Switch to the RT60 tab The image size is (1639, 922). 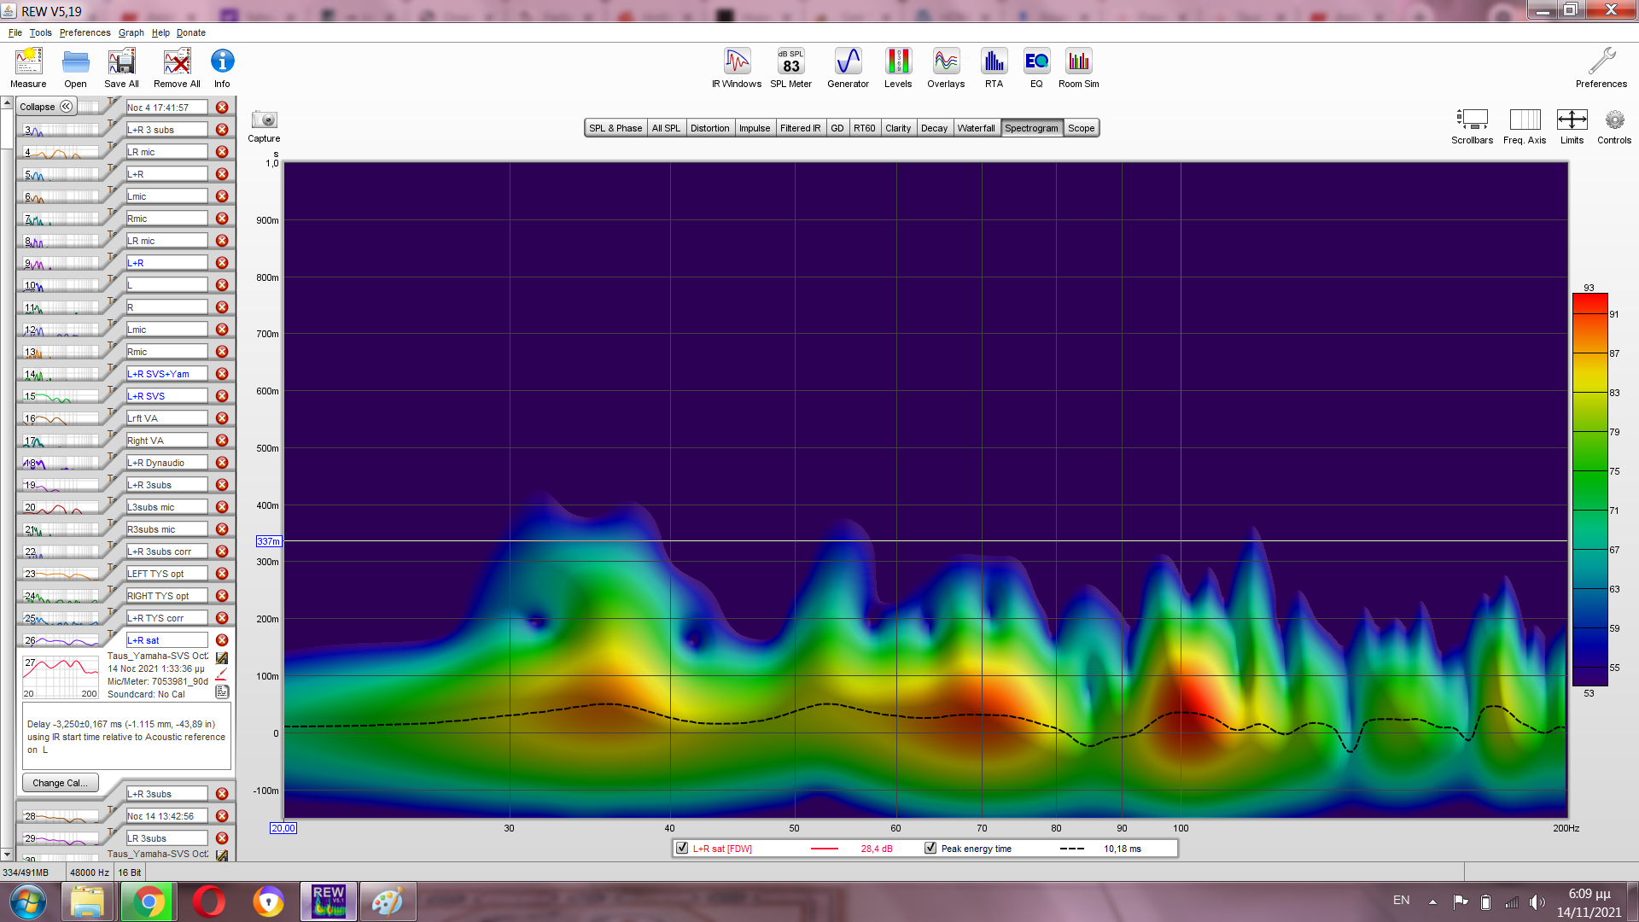tap(864, 128)
